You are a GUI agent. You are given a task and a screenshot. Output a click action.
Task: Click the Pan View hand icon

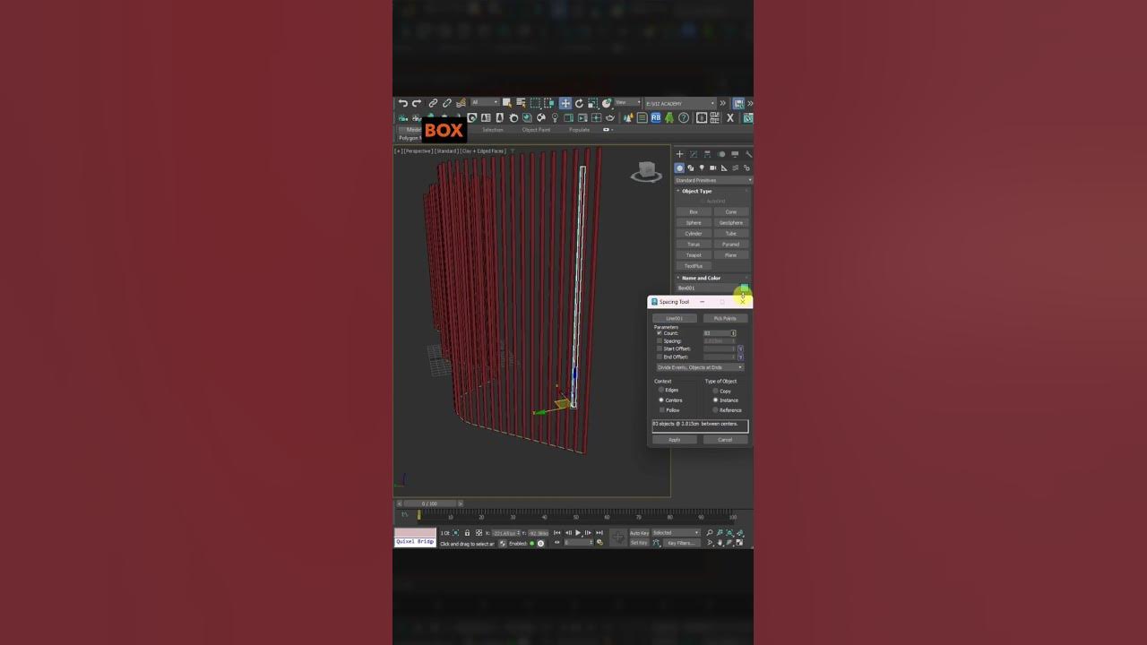[x=720, y=542]
